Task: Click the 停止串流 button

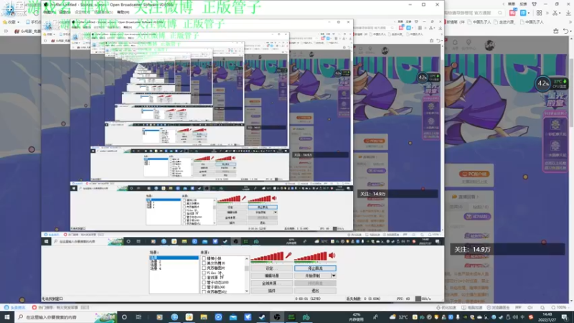Action: tap(315, 268)
